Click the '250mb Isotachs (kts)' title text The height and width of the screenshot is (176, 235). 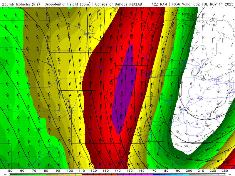(21, 4)
